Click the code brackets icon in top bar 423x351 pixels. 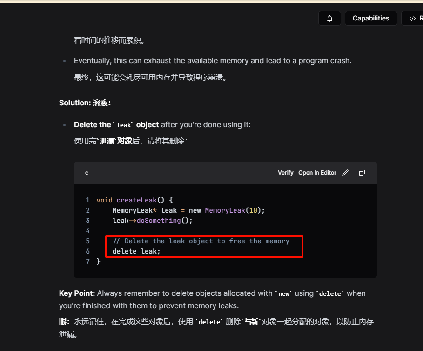[x=412, y=18]
